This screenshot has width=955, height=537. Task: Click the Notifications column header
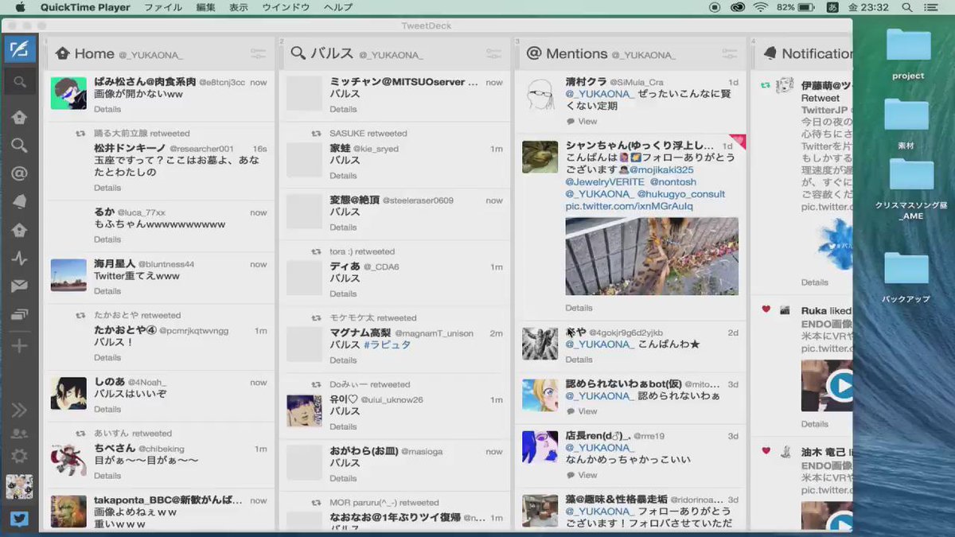point(817,54)
